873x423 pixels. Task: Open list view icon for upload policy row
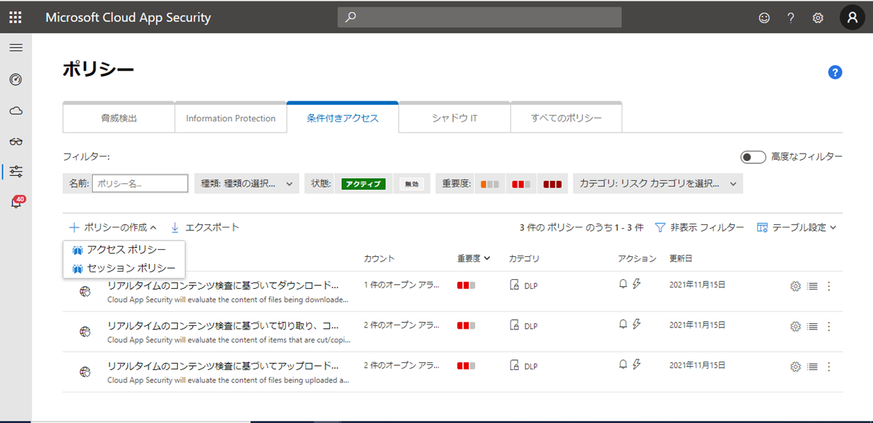pyautogui.click(x=812, y=366)
